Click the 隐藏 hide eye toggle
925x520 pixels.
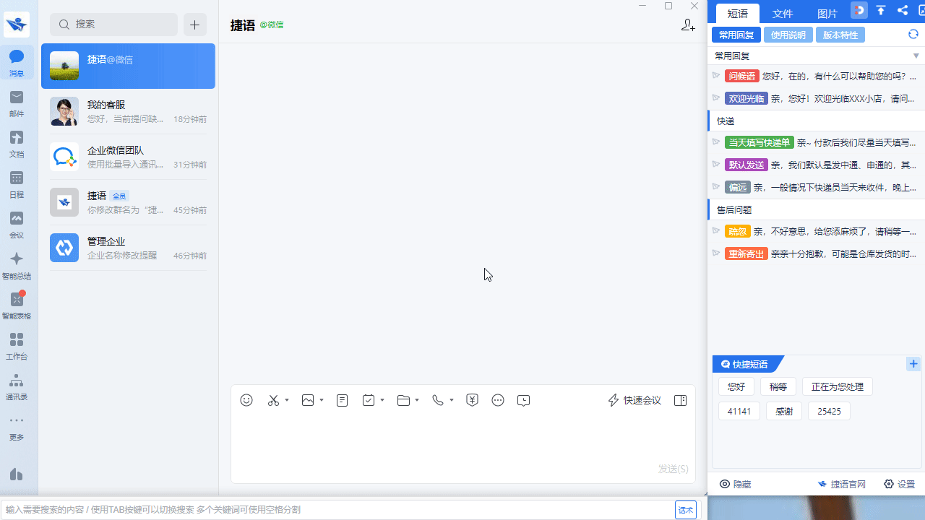click(736, 484)
